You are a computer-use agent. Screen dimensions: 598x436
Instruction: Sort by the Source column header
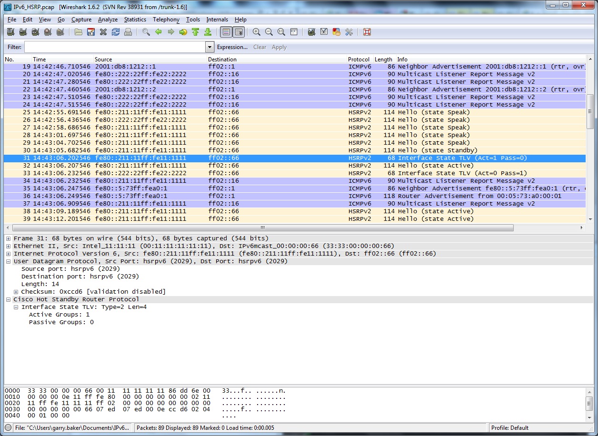pyautogui.click(x=150, y=59)
